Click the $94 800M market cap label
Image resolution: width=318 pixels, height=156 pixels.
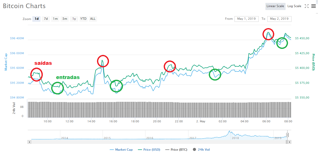coord(17,98)
